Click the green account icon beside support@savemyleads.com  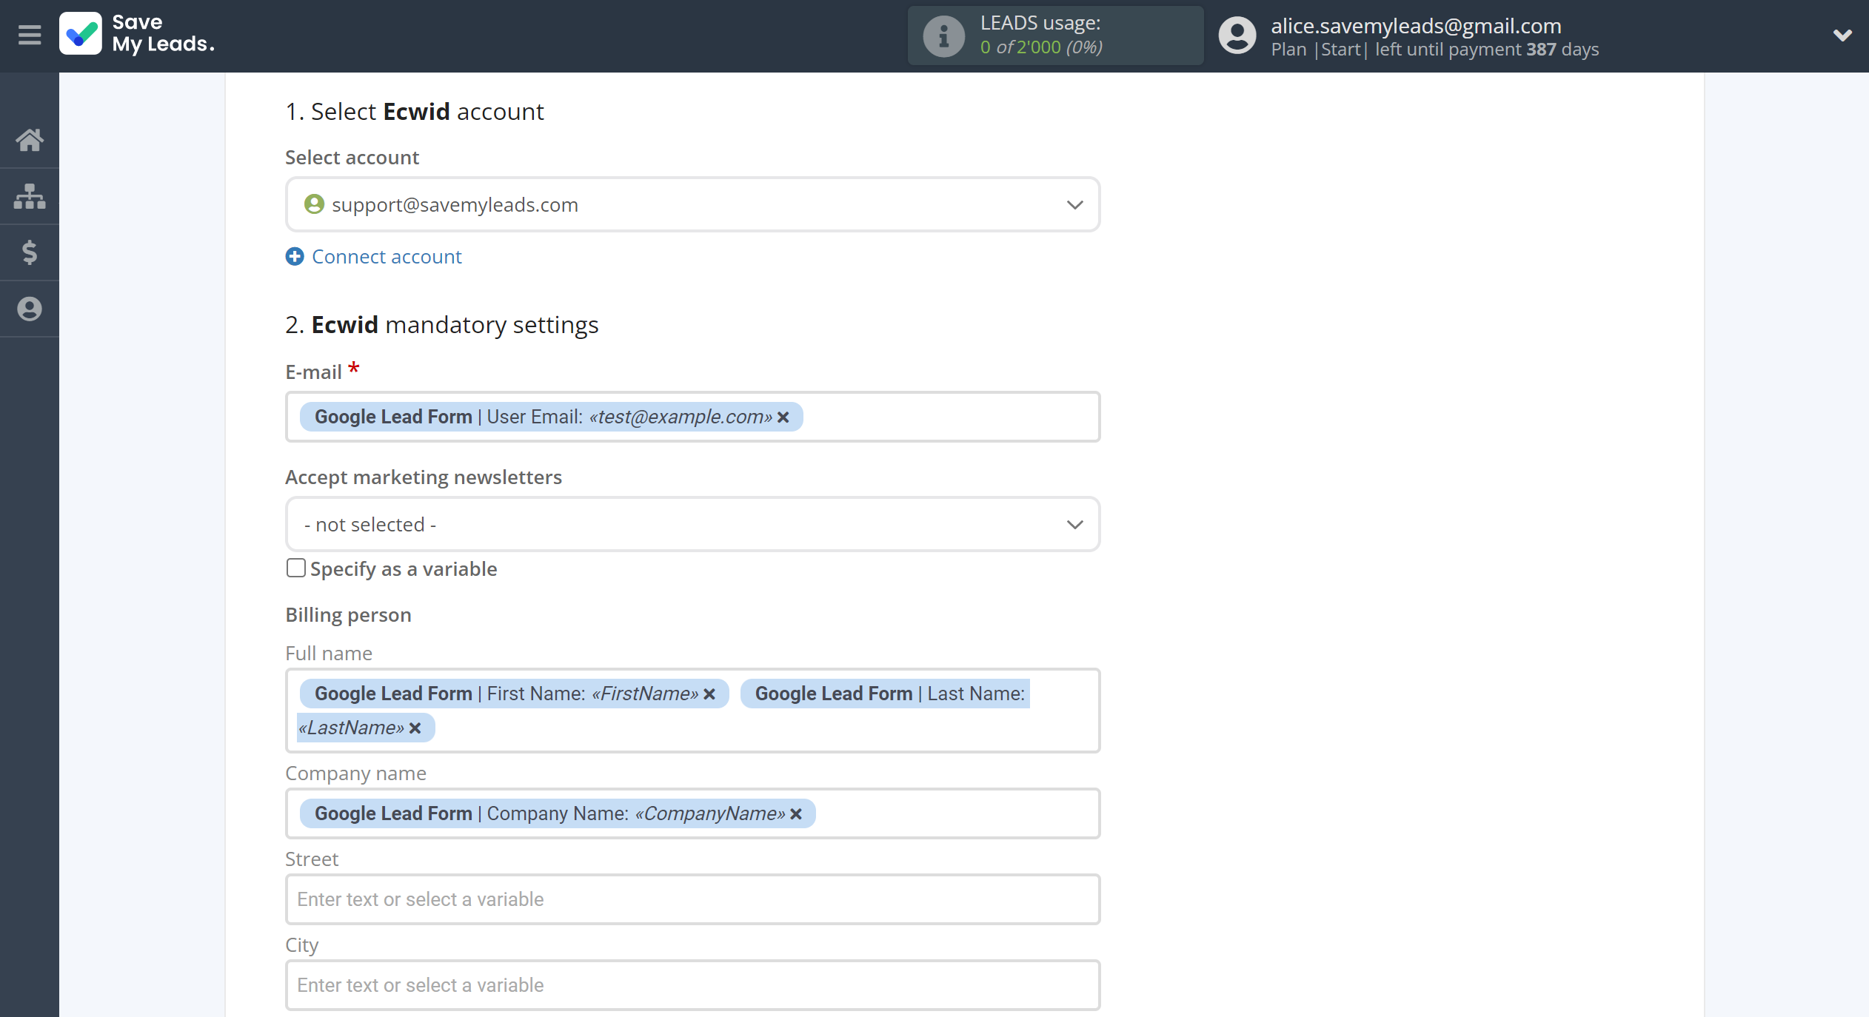tap(314, 204)
